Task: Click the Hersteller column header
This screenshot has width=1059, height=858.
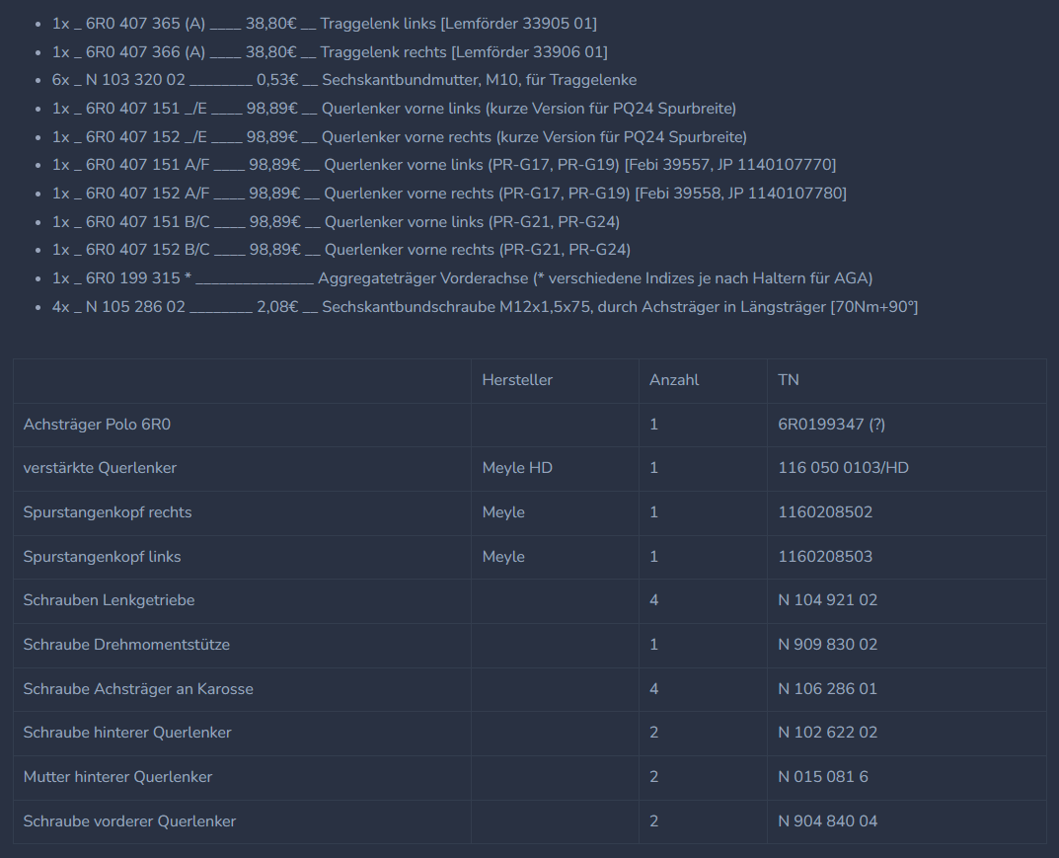Action: click(517, 380)
